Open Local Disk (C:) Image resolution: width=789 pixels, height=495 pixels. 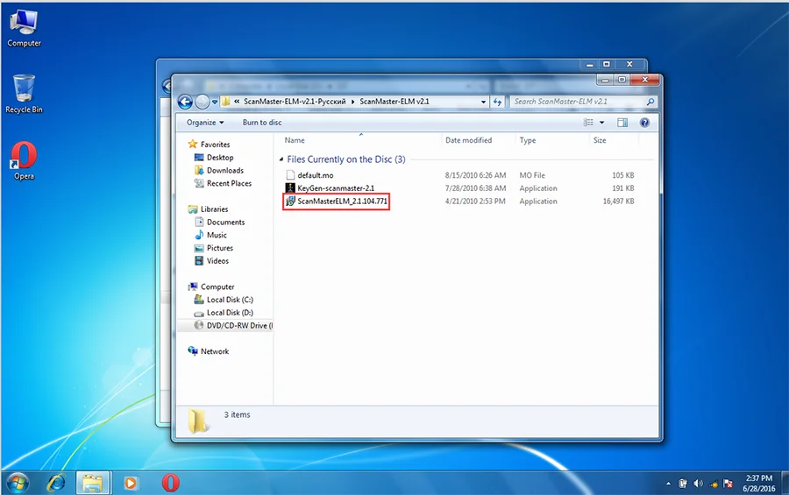[x=230, y=300]
